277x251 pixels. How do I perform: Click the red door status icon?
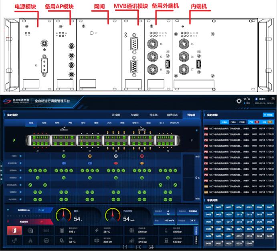tap(14, 230)
